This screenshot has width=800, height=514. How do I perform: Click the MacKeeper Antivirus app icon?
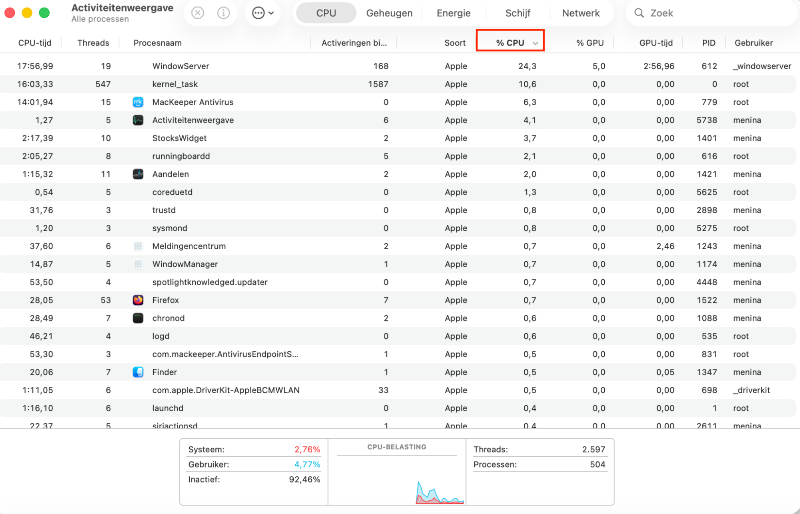138,102
